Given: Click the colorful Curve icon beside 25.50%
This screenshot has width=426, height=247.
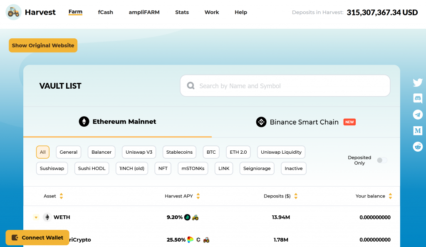Looking at the screenshot, I should [x=190, y=240].
